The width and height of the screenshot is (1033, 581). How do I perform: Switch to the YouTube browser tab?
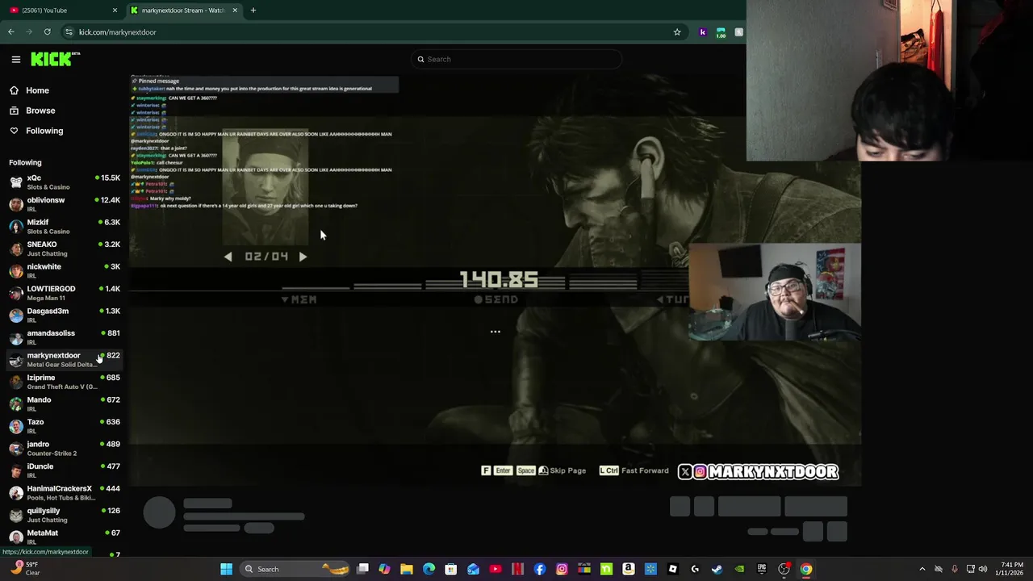pyautogui.click(x=63, y=10)
